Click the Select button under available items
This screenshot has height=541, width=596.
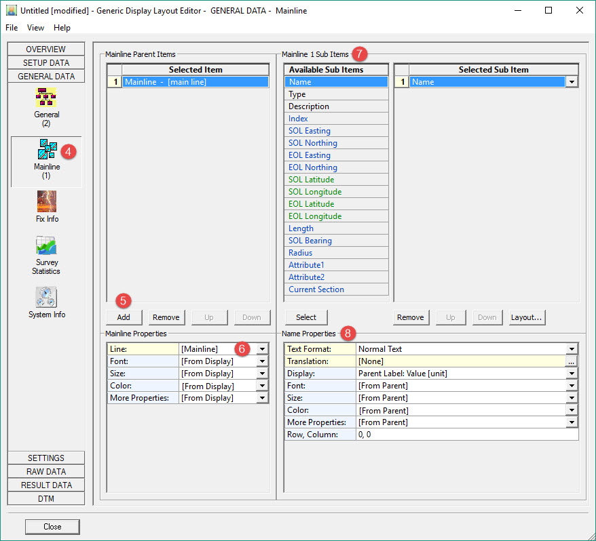(x=305, y=317)
